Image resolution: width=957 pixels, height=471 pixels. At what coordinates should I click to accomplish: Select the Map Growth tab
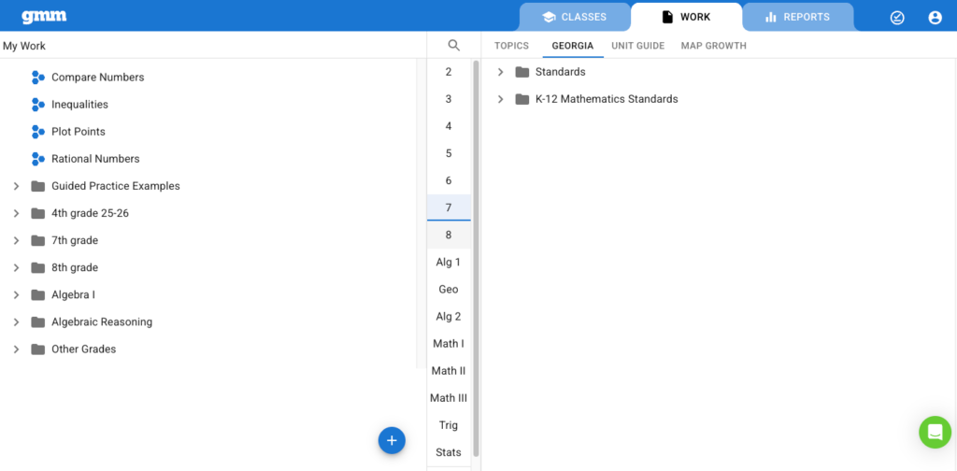coord(713,46)
